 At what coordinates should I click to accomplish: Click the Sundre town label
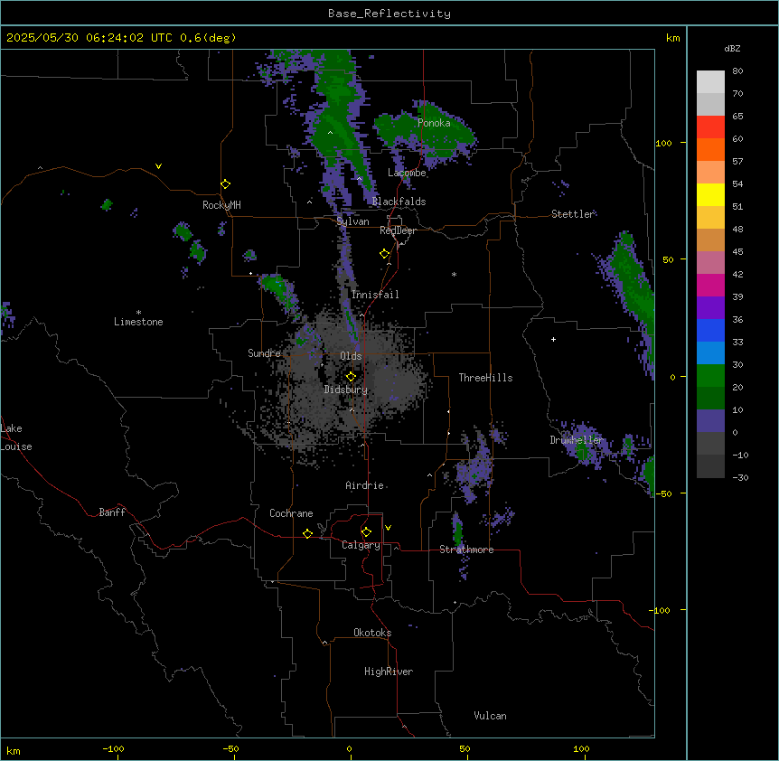pos(264,353)
